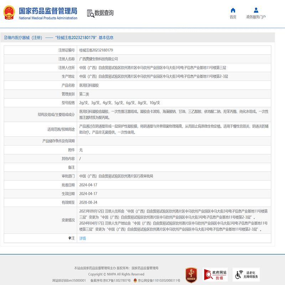Click the 变更情况 change history text

click(173, 220)
